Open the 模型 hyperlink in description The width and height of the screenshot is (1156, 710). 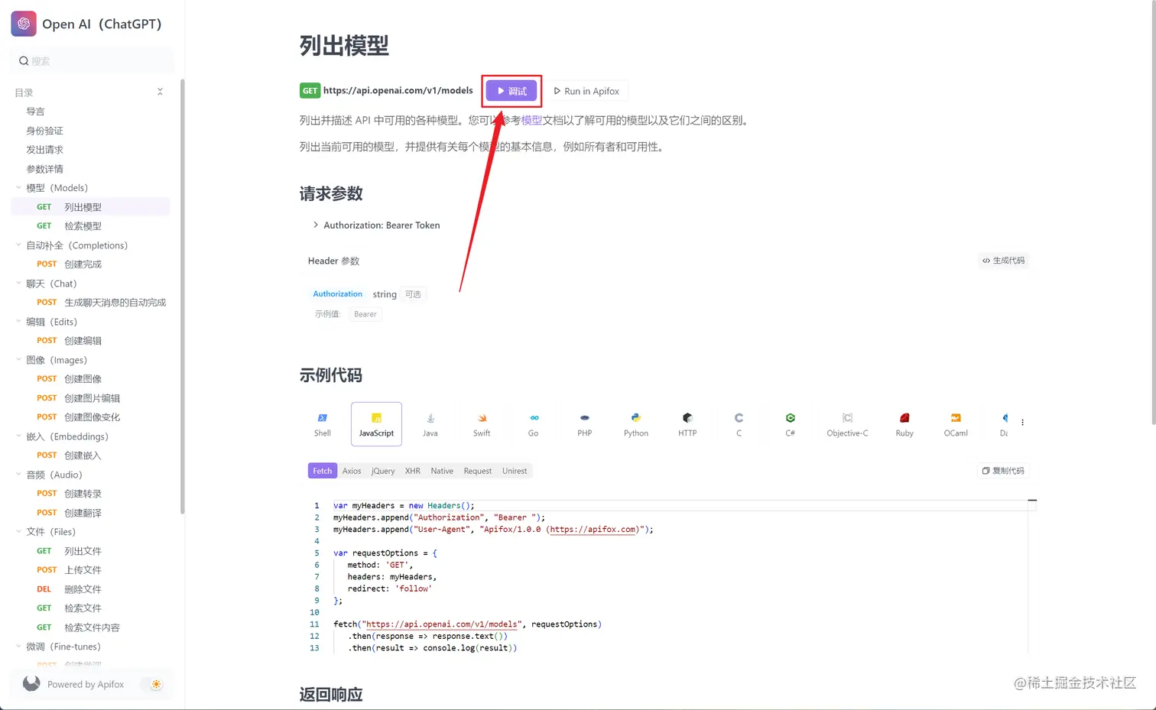[531, 120]
